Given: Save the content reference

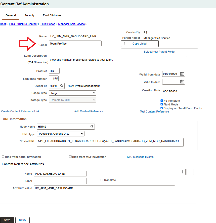Looking at the screenshot, I should pos(7,220).
